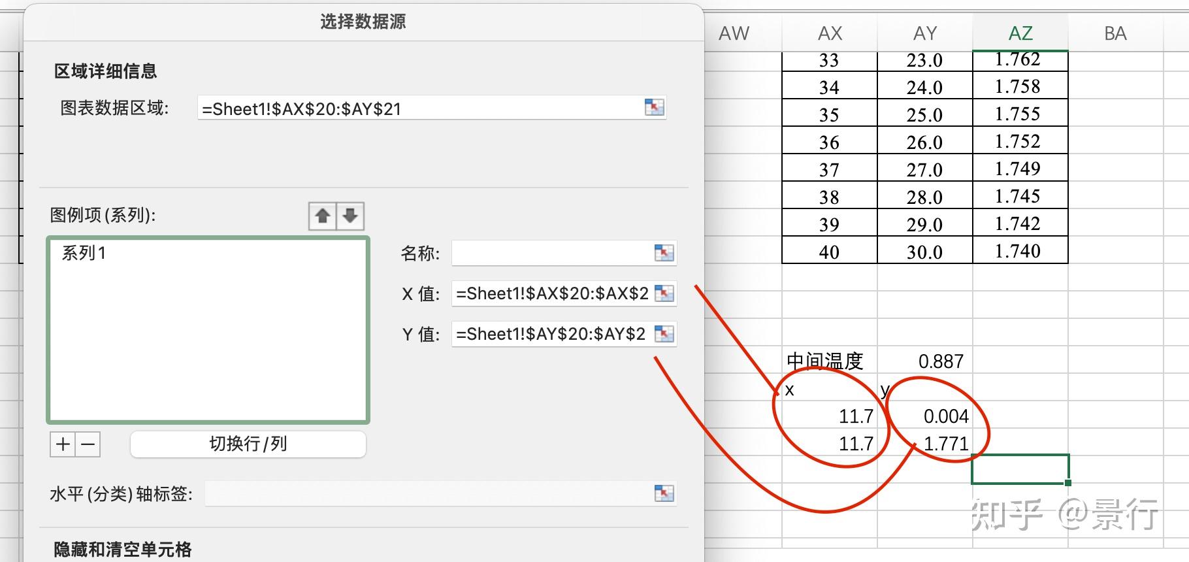1189x562 pixels.
Task: Add a new series with plus button
Action: (63, 444)
